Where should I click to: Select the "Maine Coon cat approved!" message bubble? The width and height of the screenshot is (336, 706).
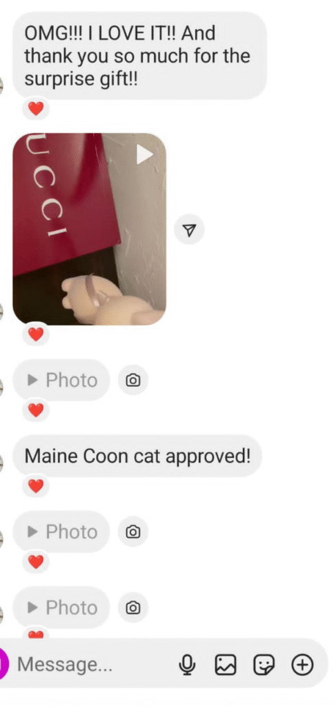(137, 456)
